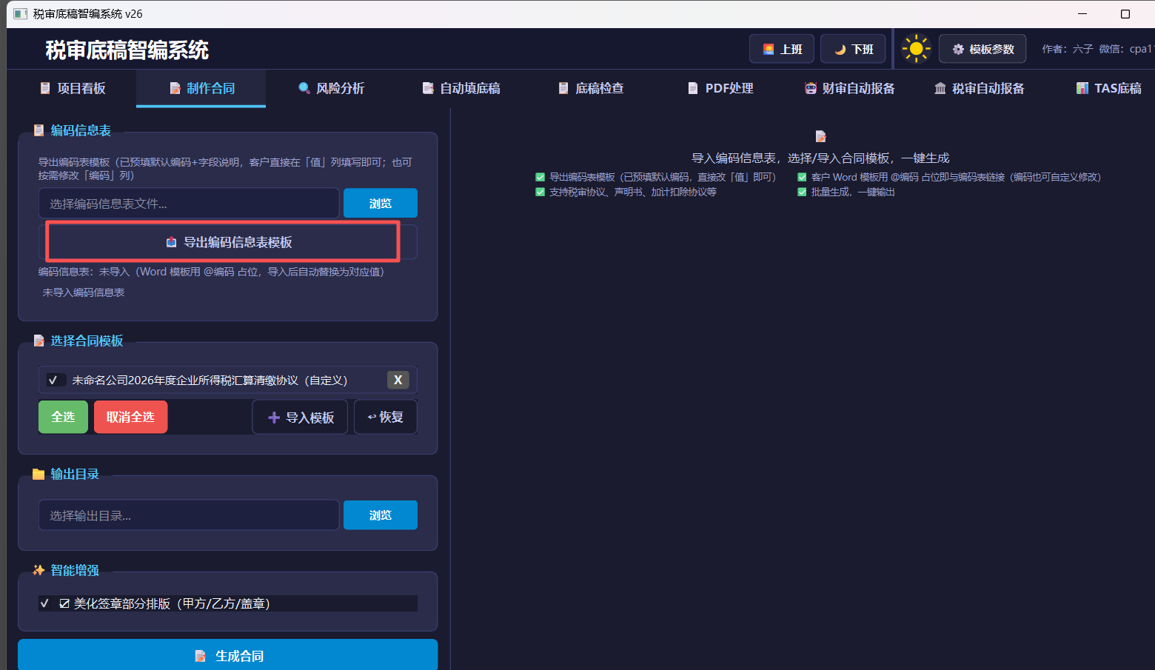The height and width of the screenshot is (670, 1155).
Task: Toggle 美化签章部分排版 checkbox
Action: coord(44,603)
